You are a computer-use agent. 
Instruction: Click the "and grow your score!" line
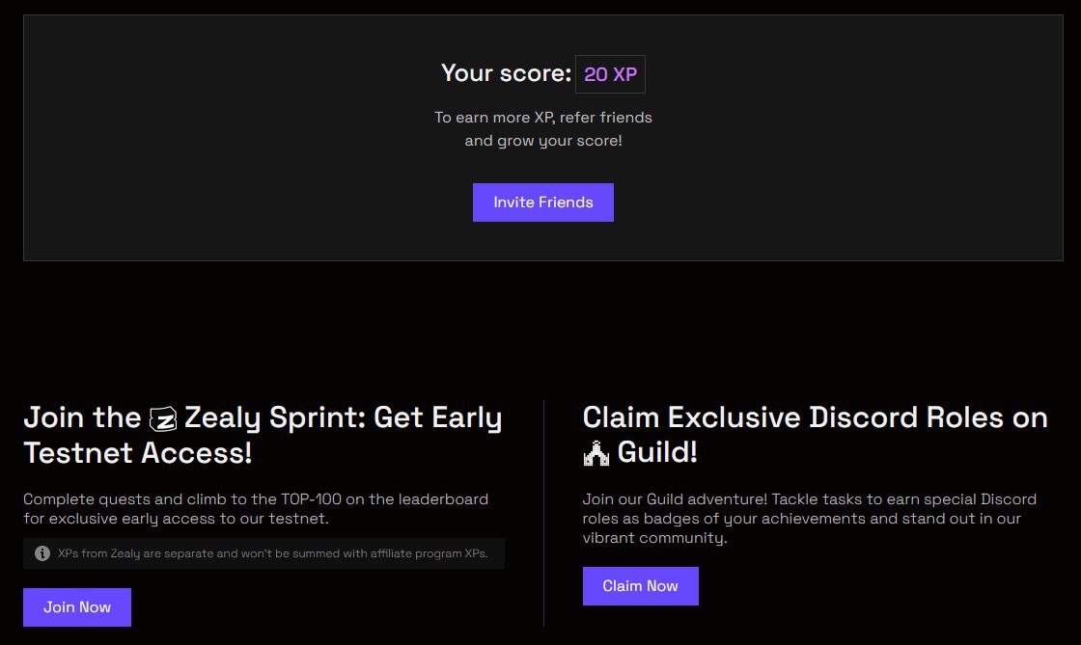point(542,141)
